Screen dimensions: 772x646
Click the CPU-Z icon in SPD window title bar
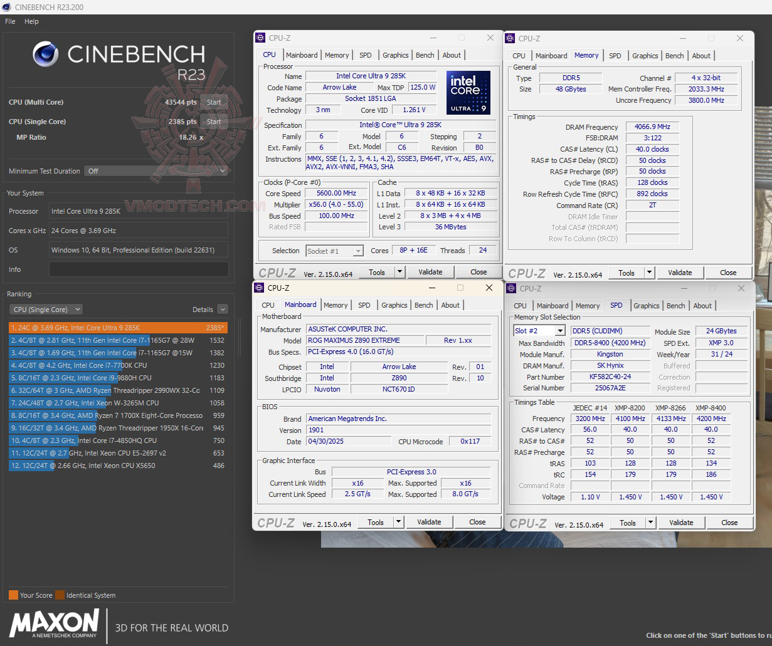[x=511, y=288]
